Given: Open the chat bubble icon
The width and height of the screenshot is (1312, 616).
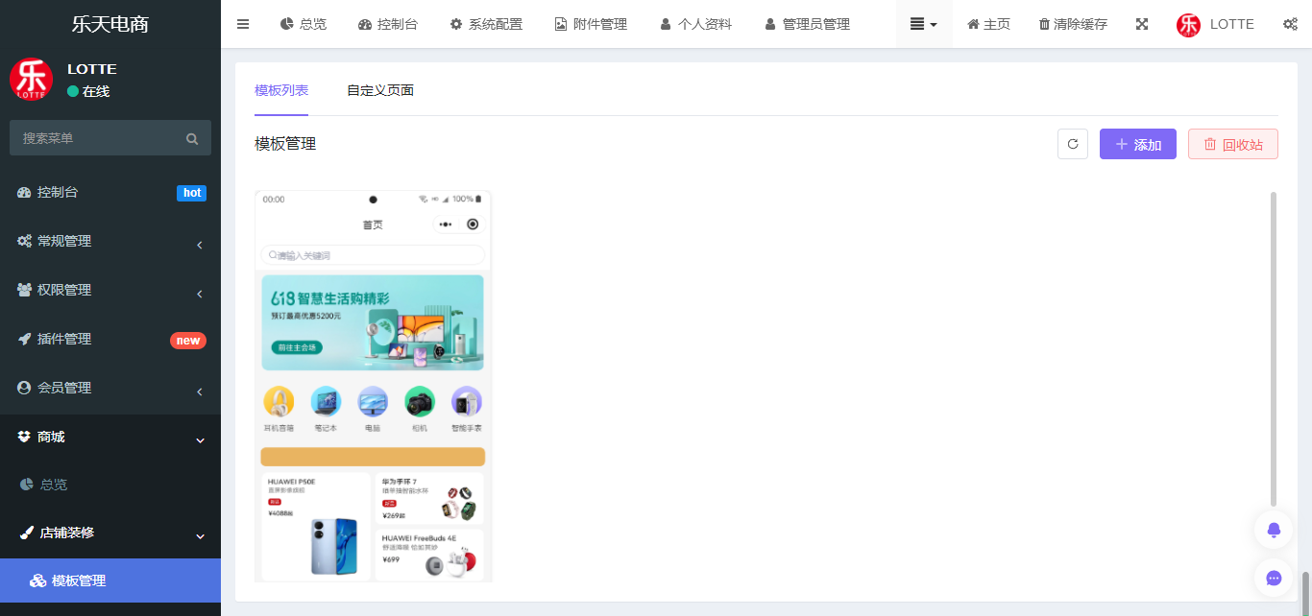Looking at the screenshot, I should (1274, 578).
